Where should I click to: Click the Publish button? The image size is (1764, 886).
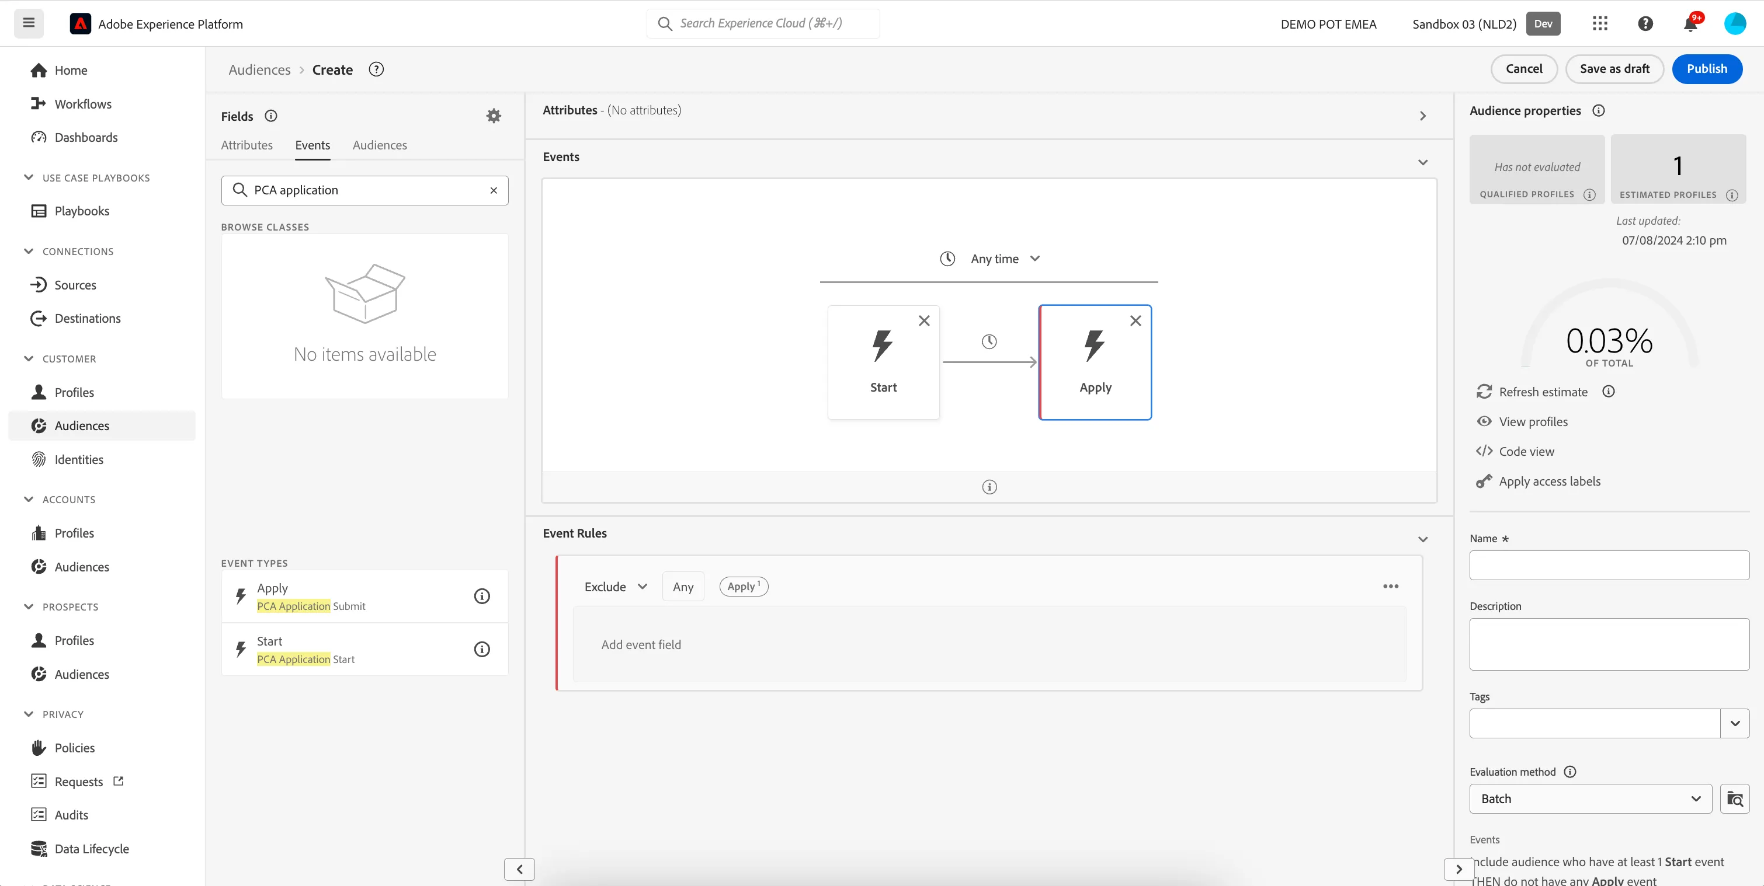[x=1707, y=68]
